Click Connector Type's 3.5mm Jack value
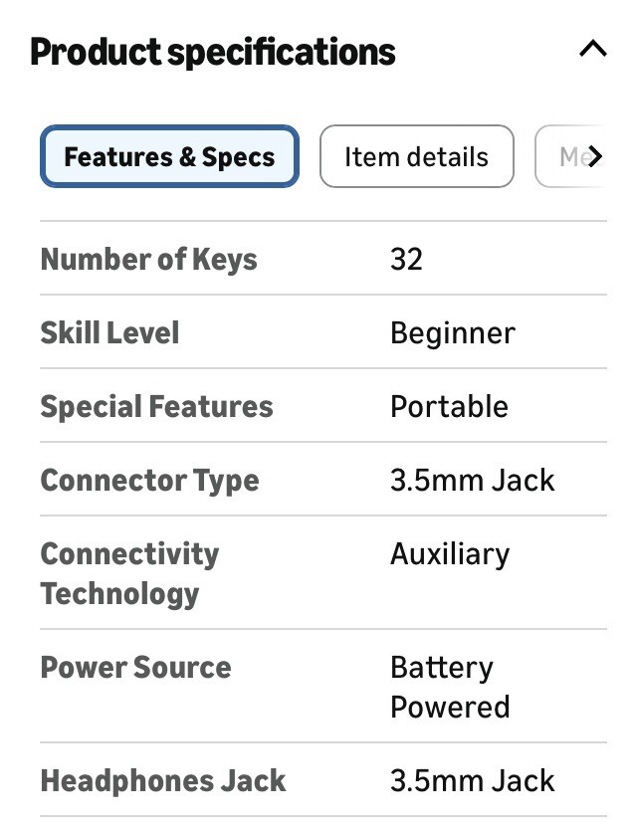 (x=472, y=480)
